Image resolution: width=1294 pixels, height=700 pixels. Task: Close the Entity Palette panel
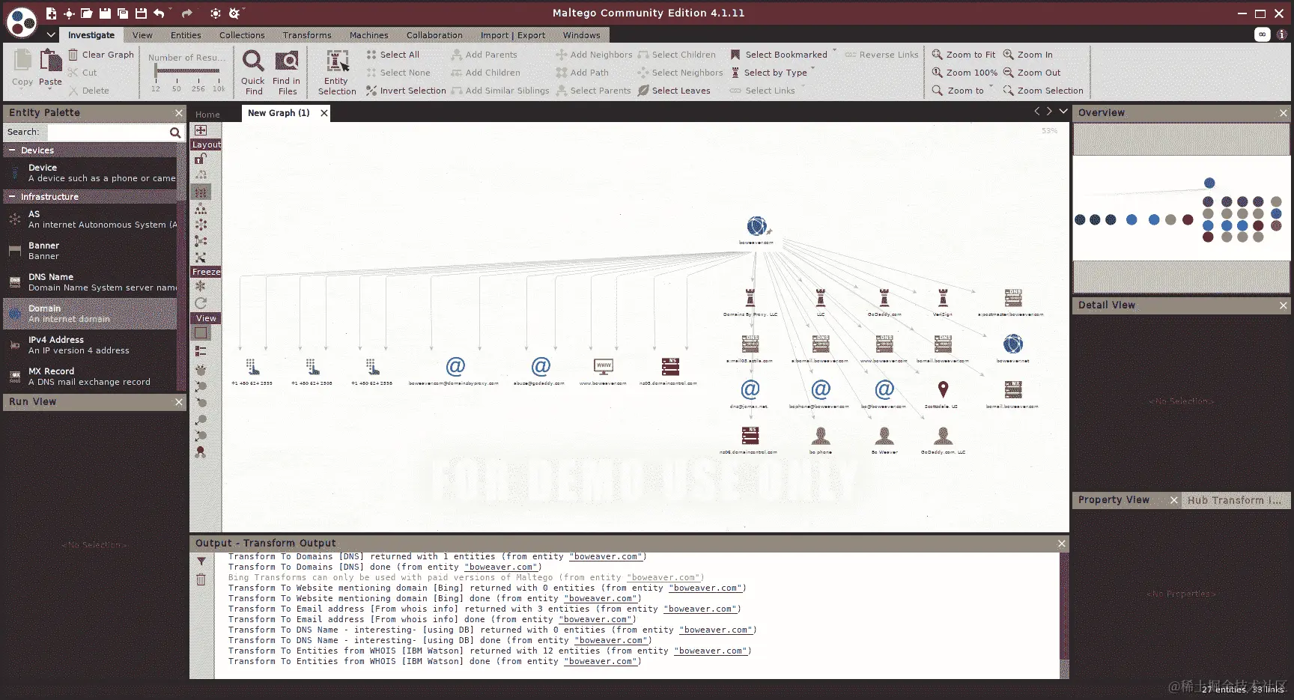[x=179, y=113]
